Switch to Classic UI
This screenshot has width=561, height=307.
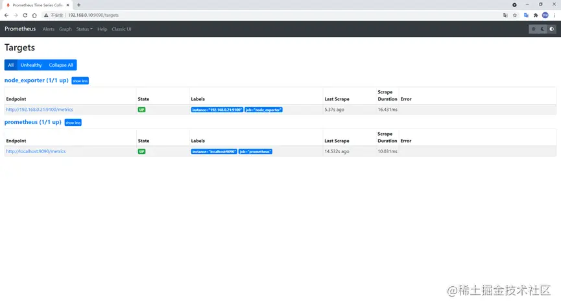point(121,29)
